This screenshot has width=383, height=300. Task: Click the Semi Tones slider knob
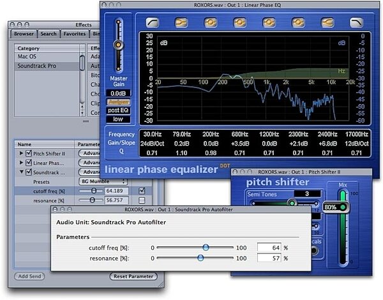(x=292, y=203)
